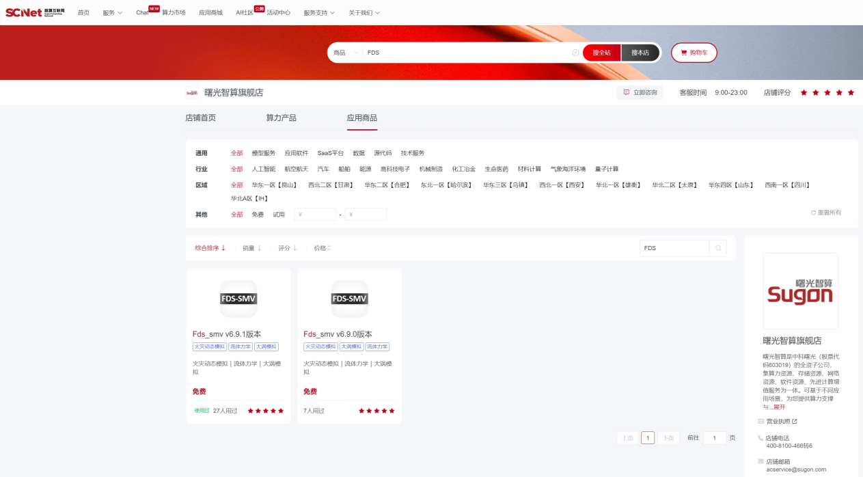
Task: Click the magnifier icon in store search
Action: [x=718, y=248]
